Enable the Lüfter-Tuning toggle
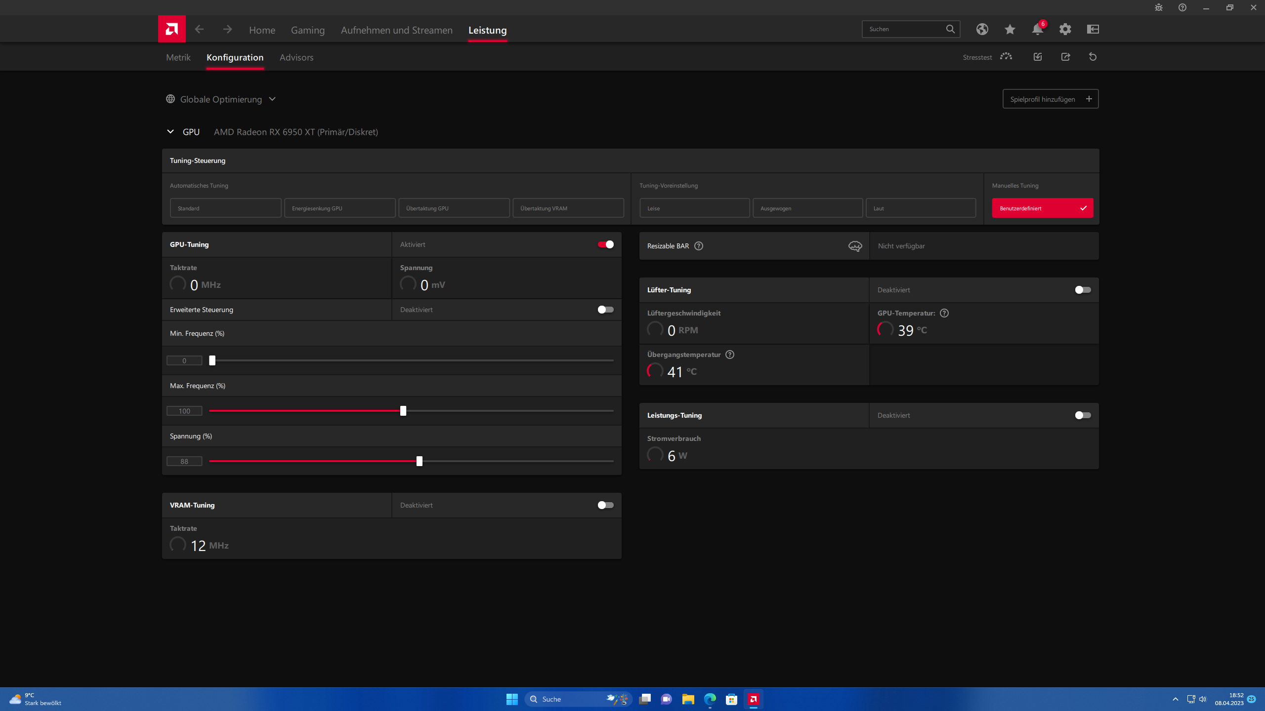 coord(1083,290)
